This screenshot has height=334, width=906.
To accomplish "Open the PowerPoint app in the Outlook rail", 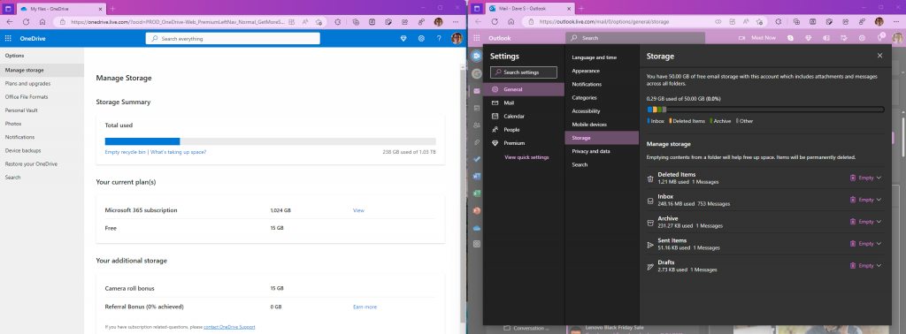I will click(x=477, y=210).
